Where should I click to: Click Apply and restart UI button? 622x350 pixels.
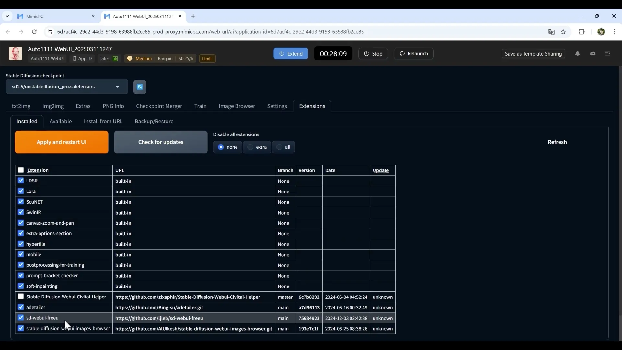pos(62,142)
